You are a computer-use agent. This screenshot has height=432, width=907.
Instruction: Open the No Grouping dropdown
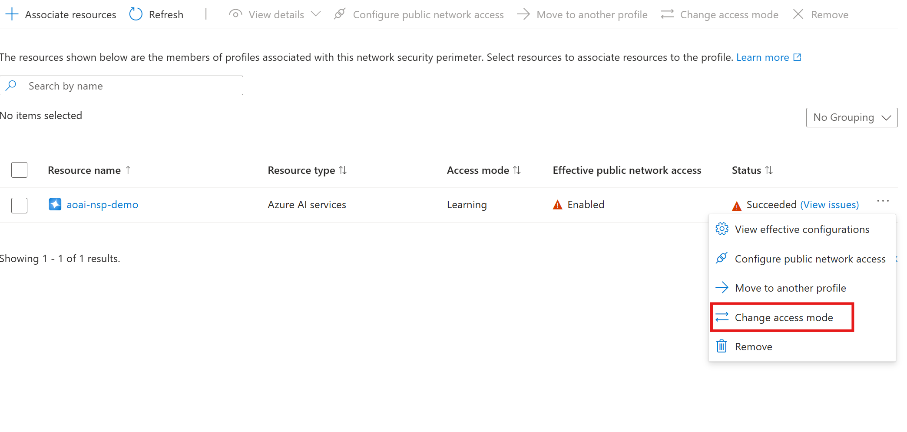click(x=851, y=117)
